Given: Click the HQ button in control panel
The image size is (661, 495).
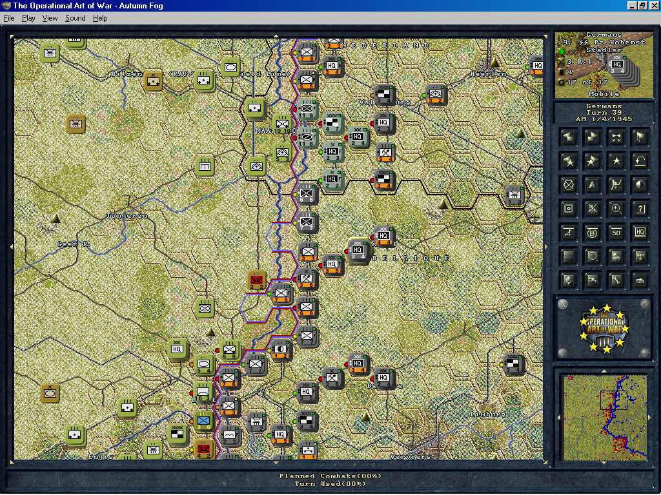Looking at the screenshot, I should (x=640, y=233).
